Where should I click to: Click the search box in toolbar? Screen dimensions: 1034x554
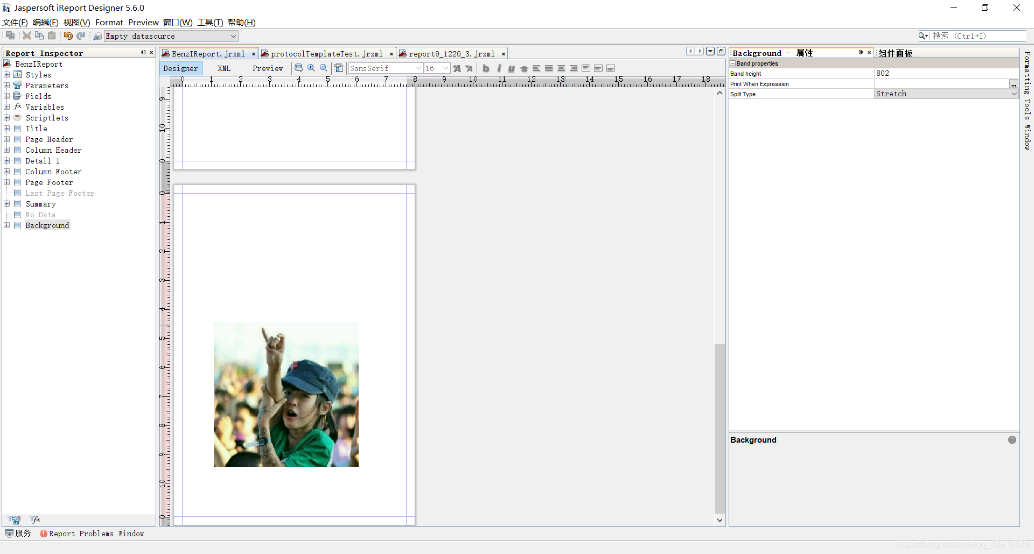coord(979,36)
